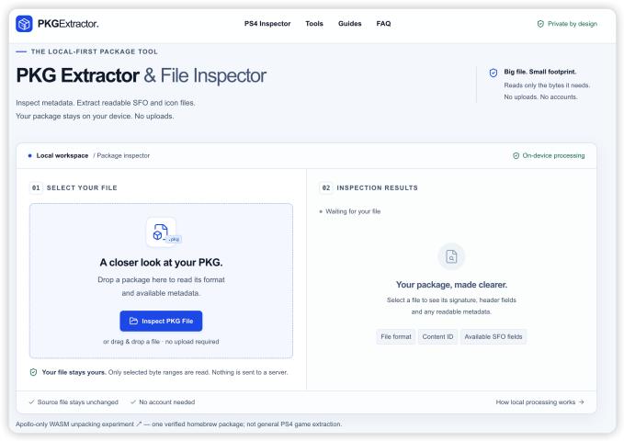Click the File format chip
Viewport: 624px width, 441px height.
click(395, 336)
